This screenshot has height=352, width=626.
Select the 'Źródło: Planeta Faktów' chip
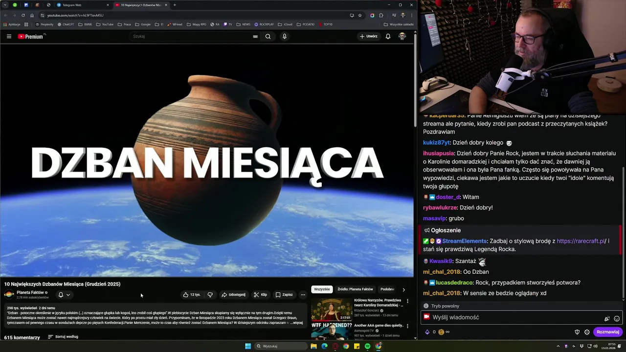point(355,289)
